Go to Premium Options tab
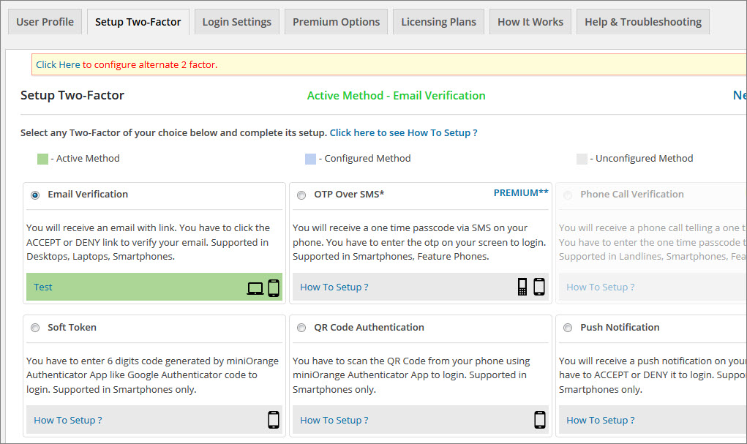Viewport: 747px width, 444px height. click(x=336, y=22)
